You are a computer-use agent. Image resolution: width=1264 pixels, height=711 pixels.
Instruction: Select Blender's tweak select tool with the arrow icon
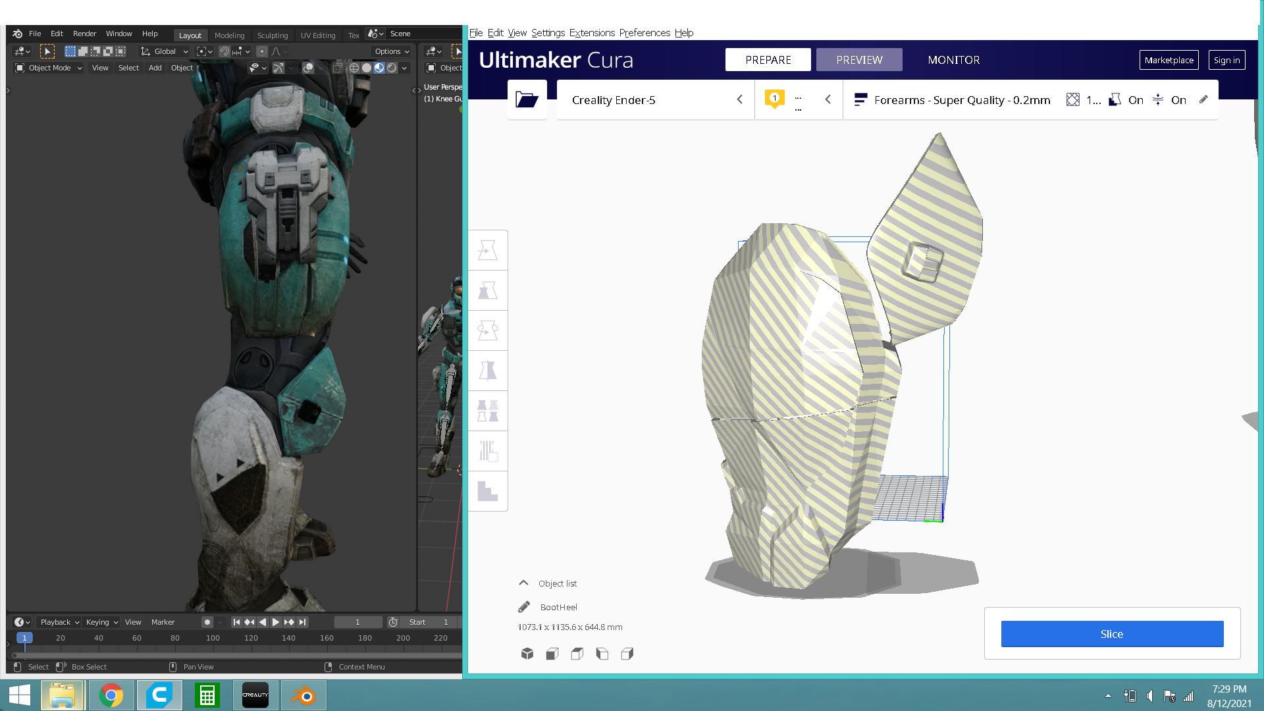[47, 51]
